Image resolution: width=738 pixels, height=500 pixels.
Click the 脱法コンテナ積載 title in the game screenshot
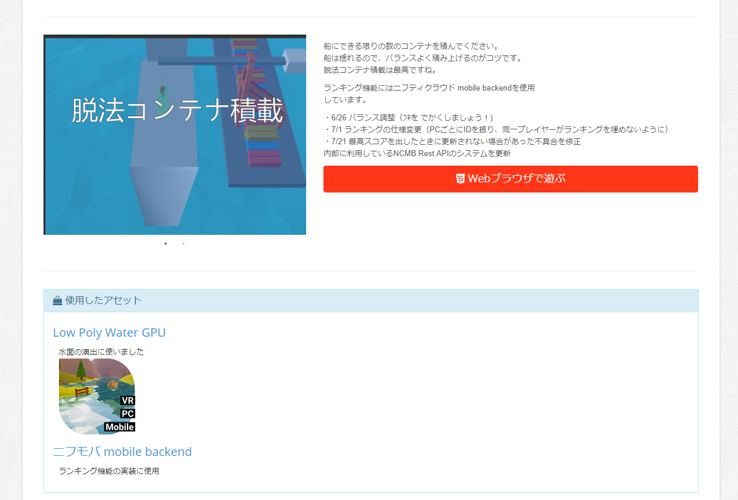coord(177,111)
